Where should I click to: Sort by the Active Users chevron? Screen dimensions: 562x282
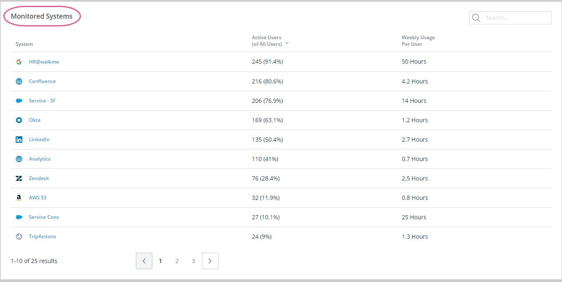287,43
